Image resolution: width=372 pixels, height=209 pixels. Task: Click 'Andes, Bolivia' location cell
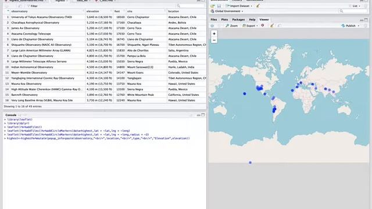point(187,23)
